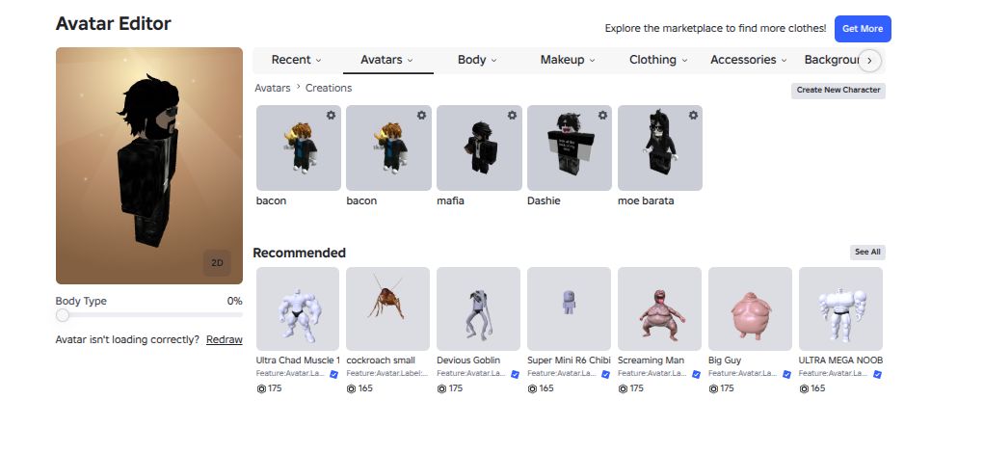
Task: Adjust Body Type slider handle
Action: pyautogui.click(x=63, y=315)
